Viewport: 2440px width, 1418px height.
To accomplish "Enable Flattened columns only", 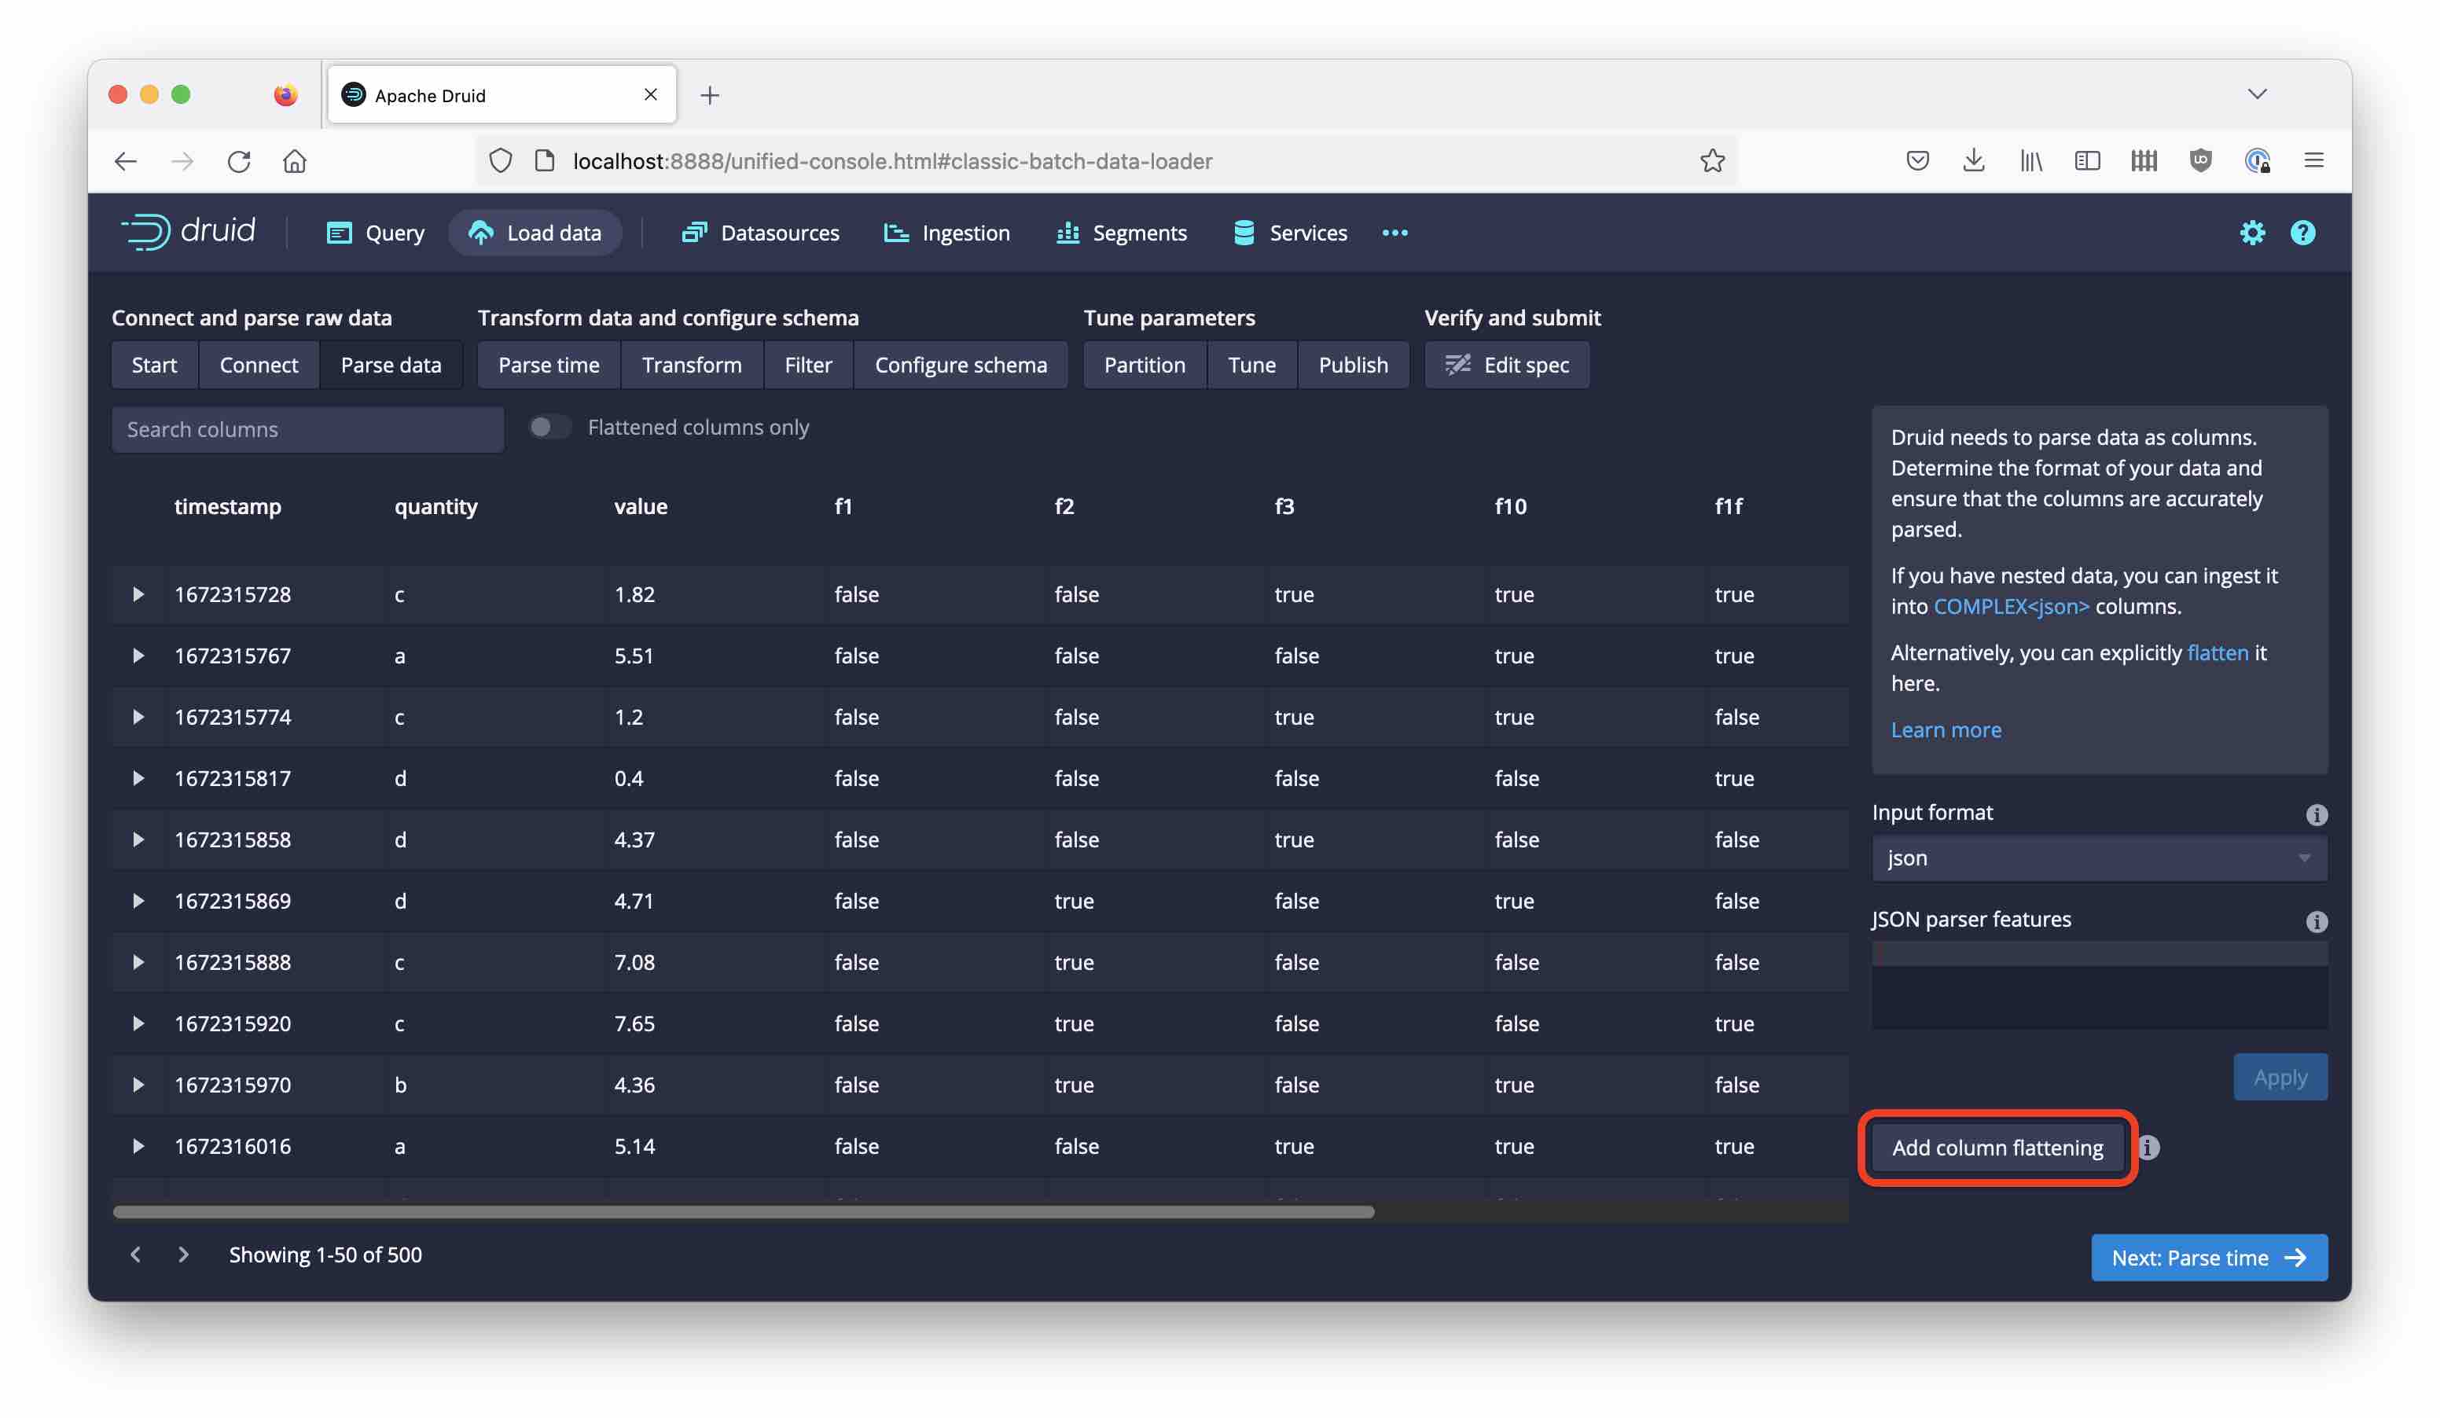I will click(549, 427).
